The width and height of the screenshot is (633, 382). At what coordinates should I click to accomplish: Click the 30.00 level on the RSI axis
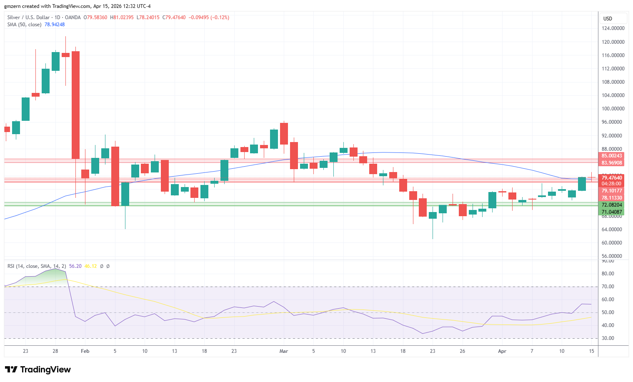point(608,338)
